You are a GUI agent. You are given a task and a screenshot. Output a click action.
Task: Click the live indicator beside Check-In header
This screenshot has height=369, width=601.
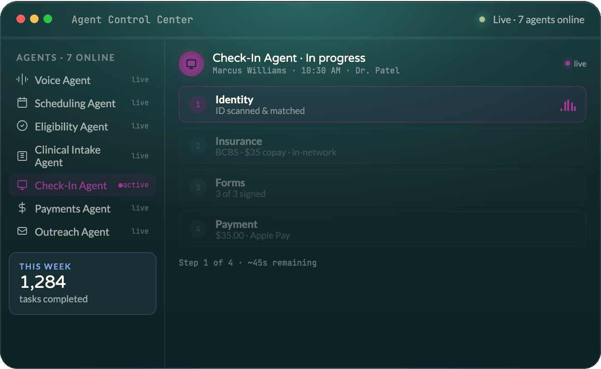[576, 64]
